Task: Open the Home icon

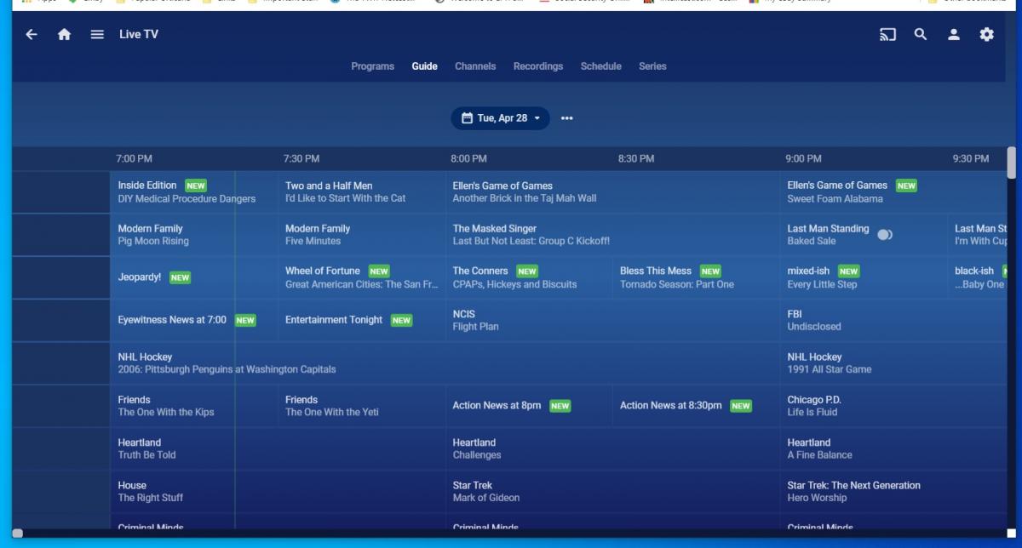Action: (x=64, y=34)
